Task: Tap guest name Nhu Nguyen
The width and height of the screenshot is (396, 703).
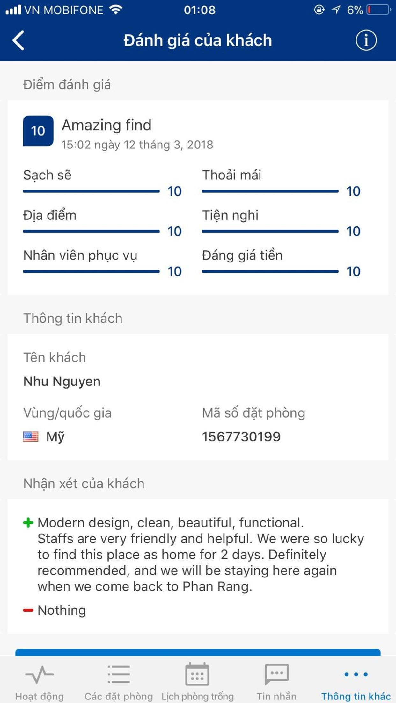Action: click(x=62, y=382)
